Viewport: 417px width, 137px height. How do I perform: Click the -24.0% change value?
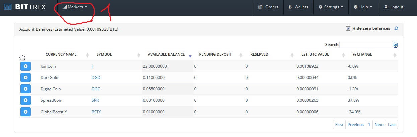(x=354, y=112)
